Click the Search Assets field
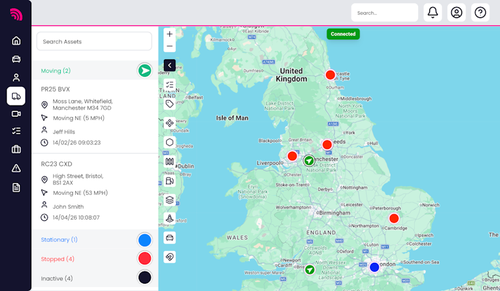This screenshot has width=500, height=291. click(x=94, y=41)
